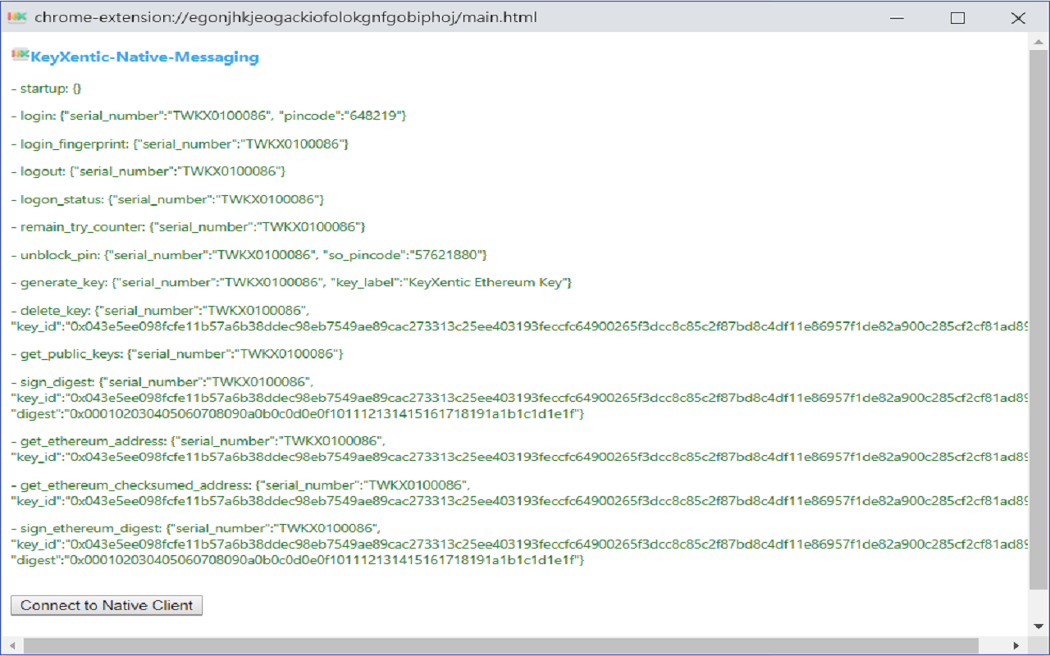
Task: Select the unblock_pin line with so_pincode
Action: (249, 254)
